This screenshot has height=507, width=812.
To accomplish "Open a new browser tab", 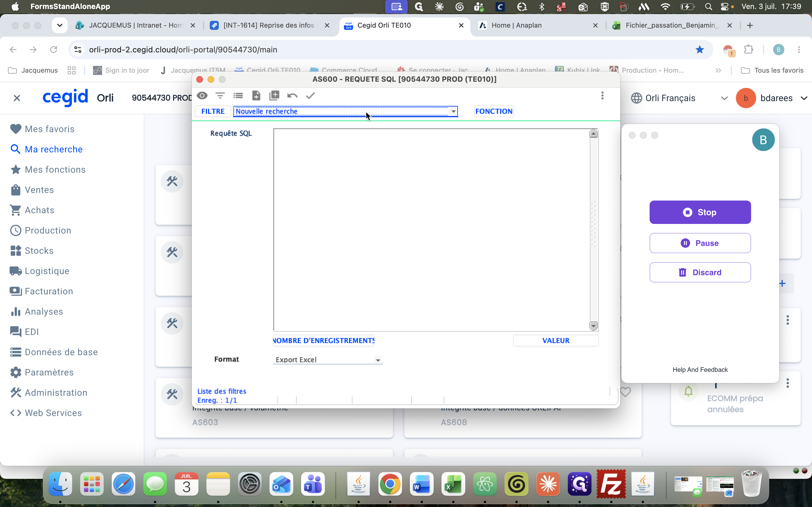I will tap(750, 25).
